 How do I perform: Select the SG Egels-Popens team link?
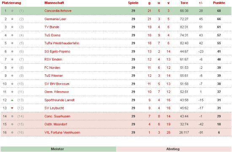click(57, 52)
